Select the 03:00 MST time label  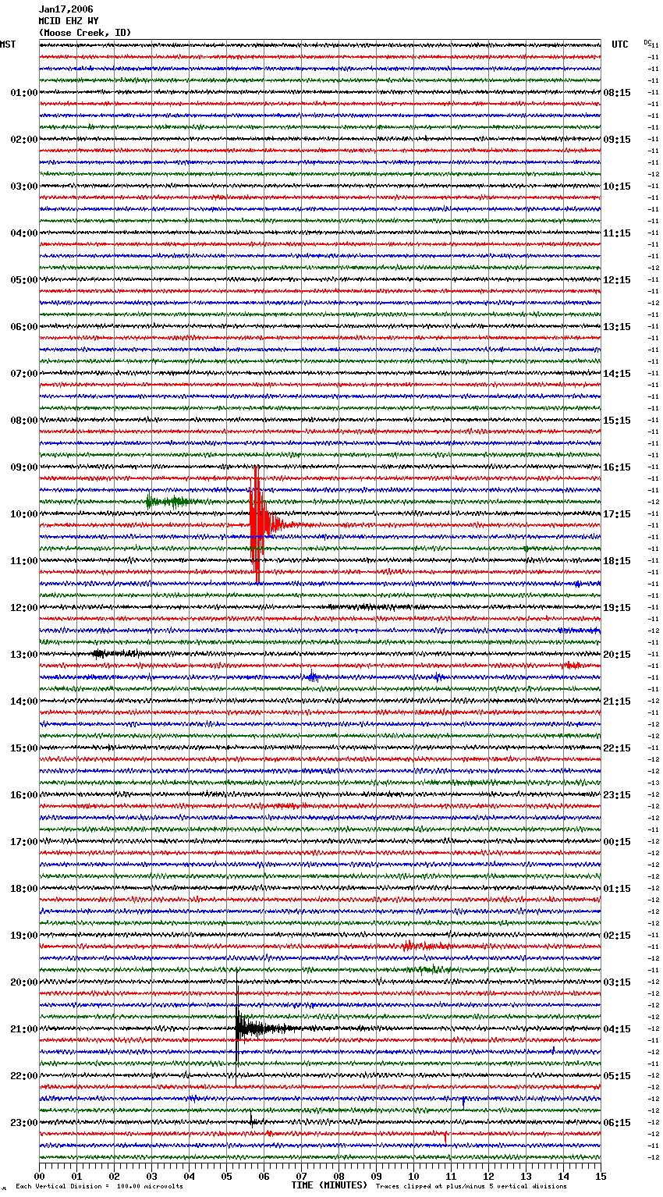[23, 186]
